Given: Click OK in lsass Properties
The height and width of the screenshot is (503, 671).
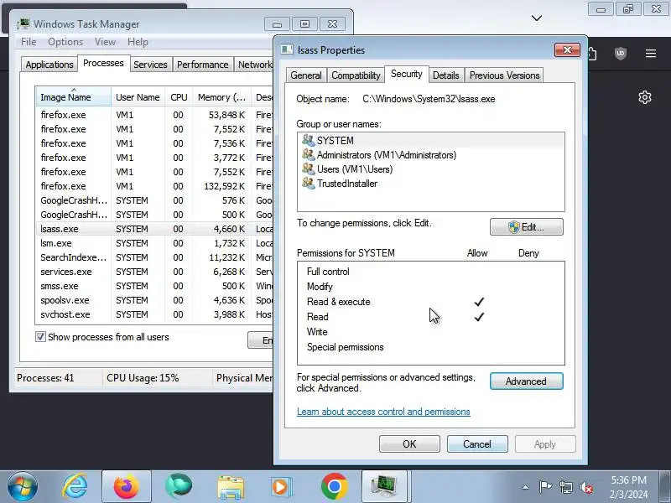Looking at the screenshot, I should point(409,444).
